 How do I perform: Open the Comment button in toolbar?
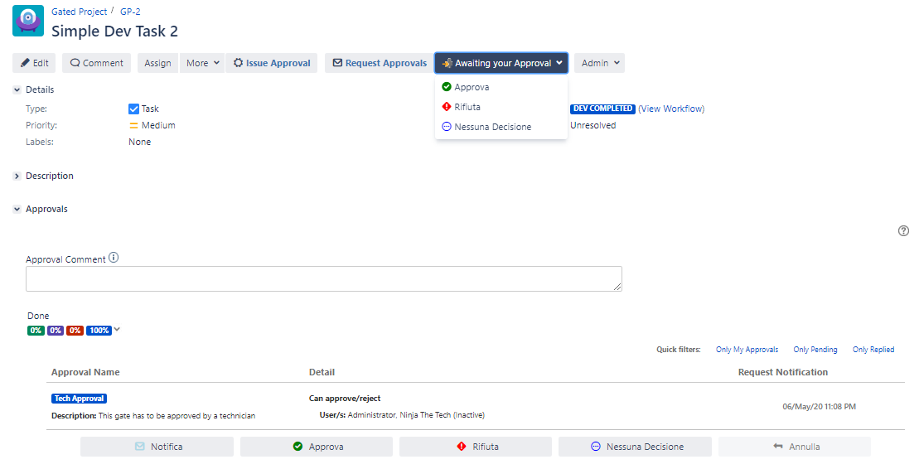point(96,63)
